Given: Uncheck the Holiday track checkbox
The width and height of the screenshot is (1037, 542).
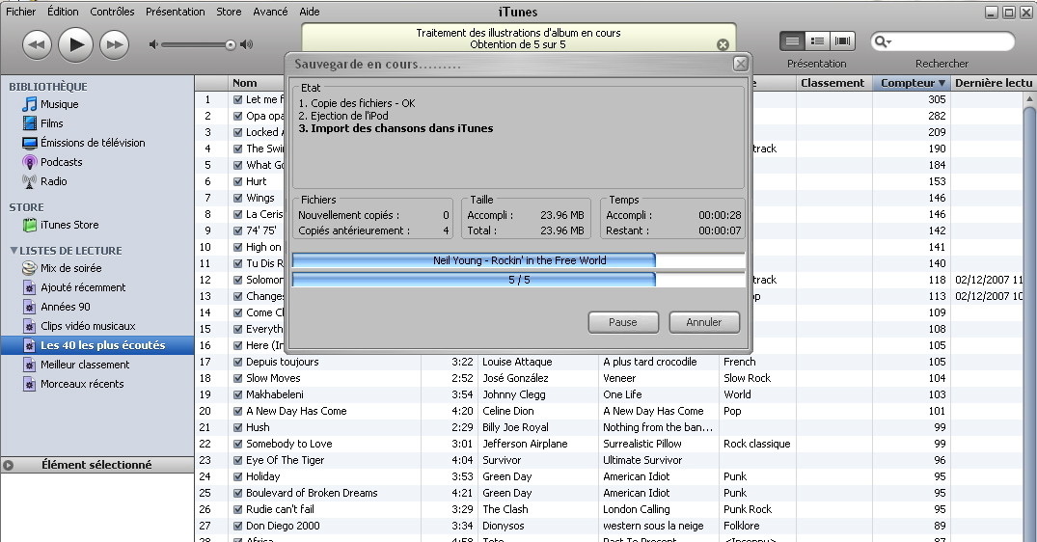Looking at the screenshot, I should click(x=237, y=476).
